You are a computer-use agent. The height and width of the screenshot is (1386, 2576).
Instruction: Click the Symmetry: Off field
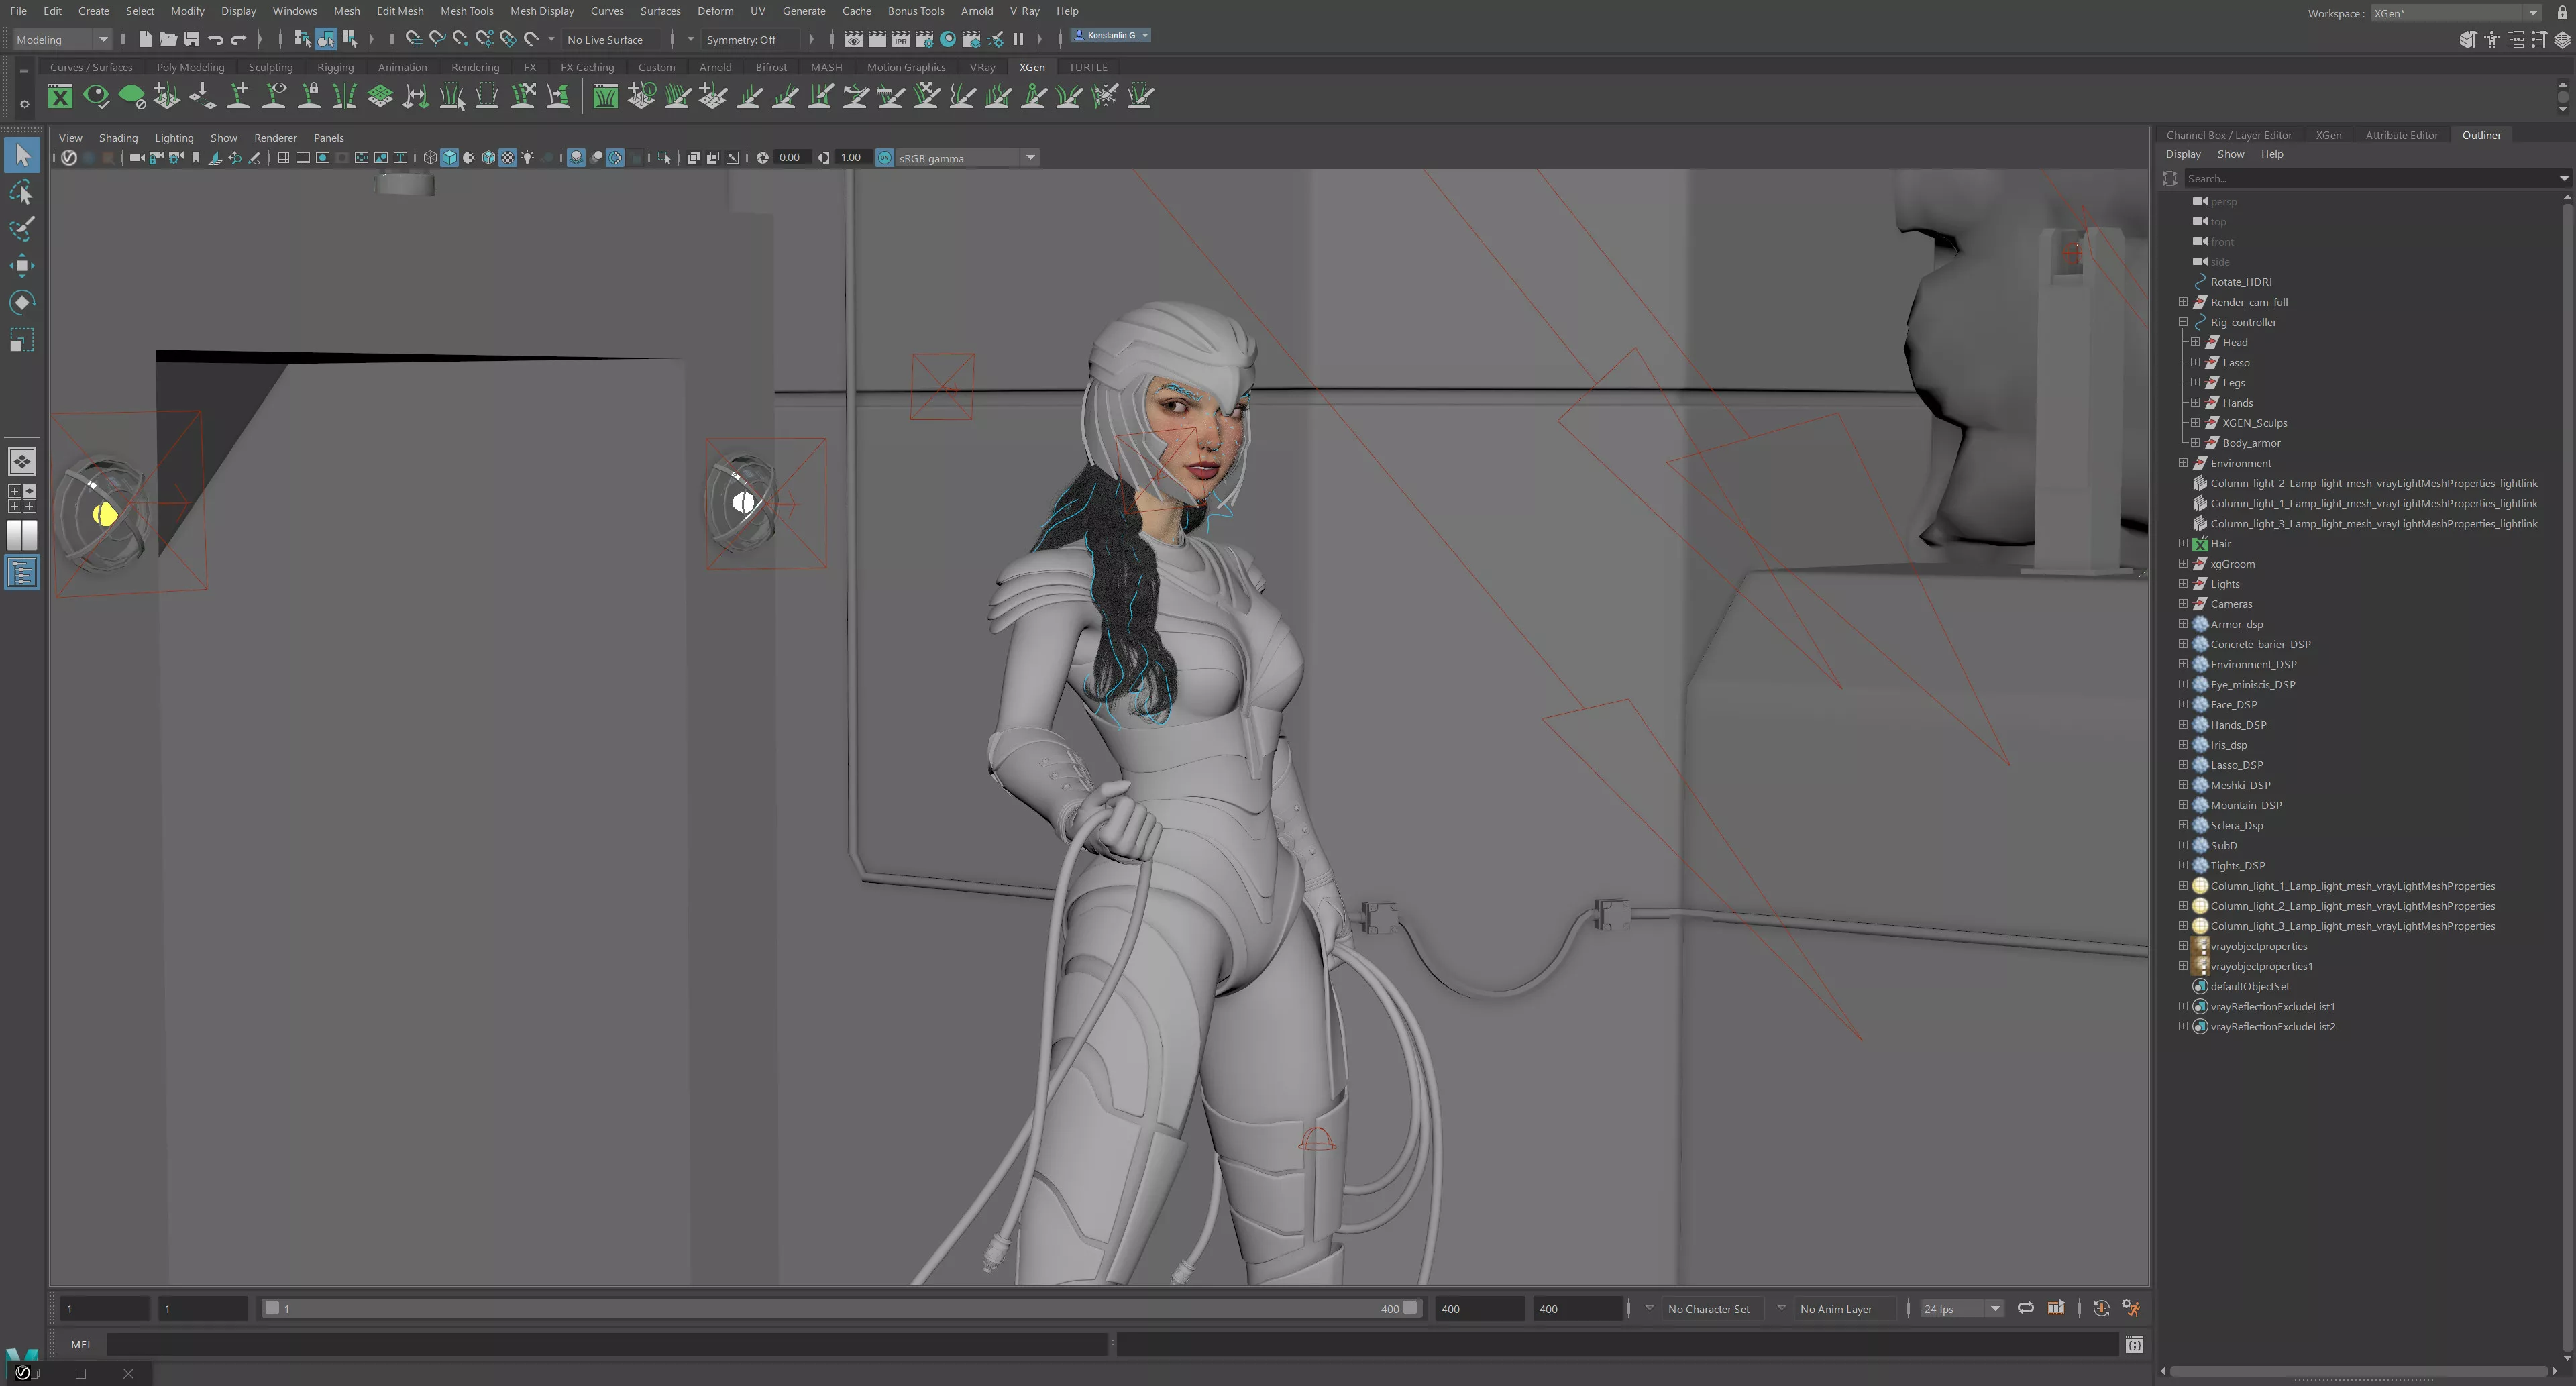pyautogui.click(x=741, y=39)
